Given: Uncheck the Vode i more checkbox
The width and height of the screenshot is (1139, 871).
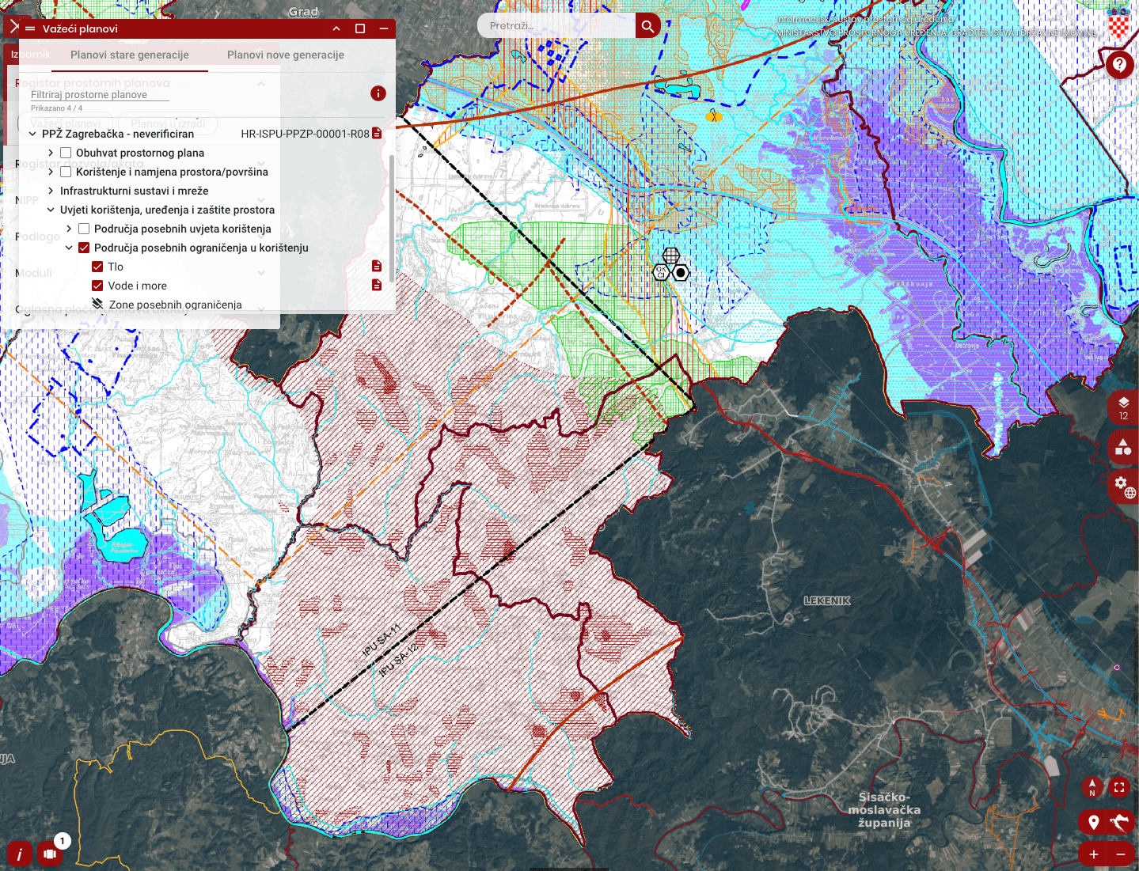Looking at the screenshot, I should [97, 286].
